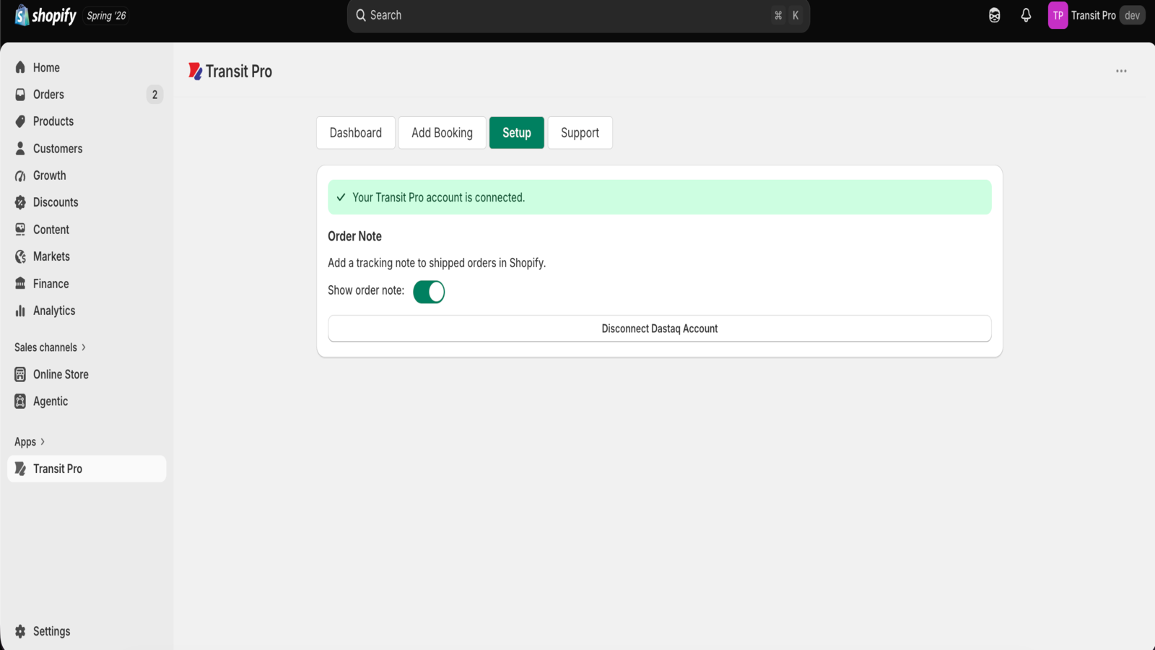Click the Search input field
The height and width of the screenshot is (650, 1155).
(578, 15)
